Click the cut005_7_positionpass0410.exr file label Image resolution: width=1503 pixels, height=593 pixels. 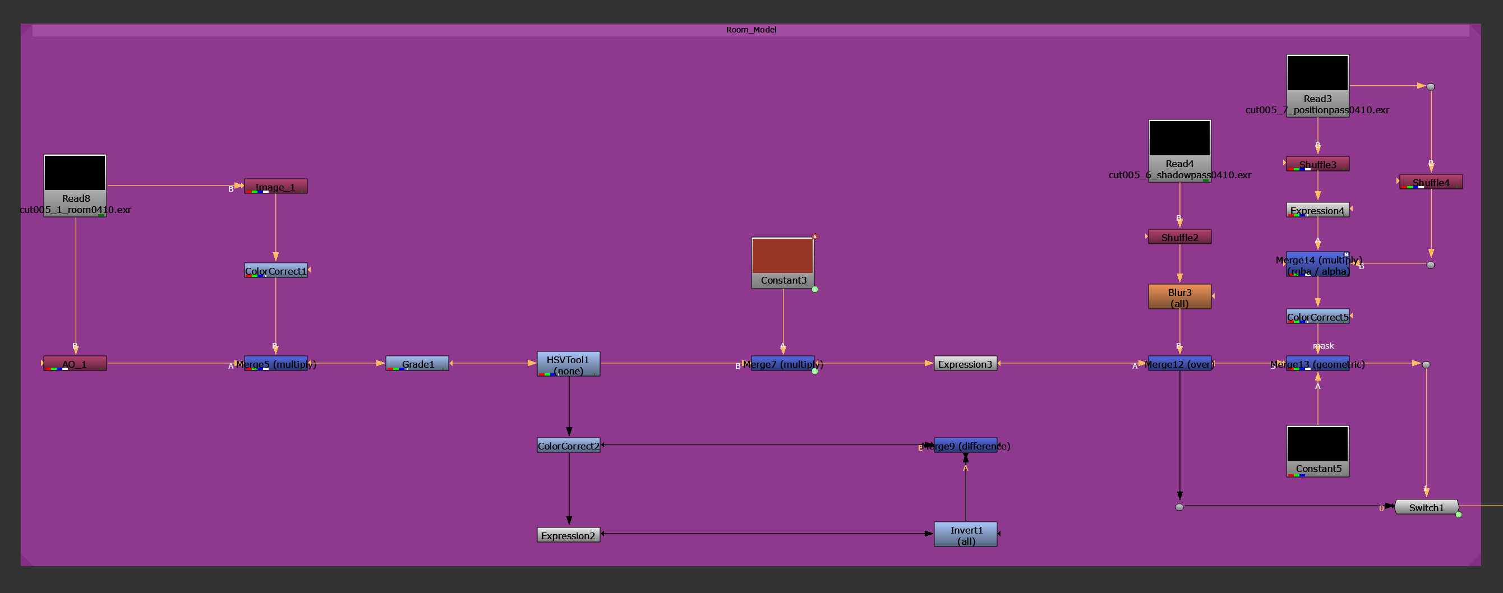1317,110
